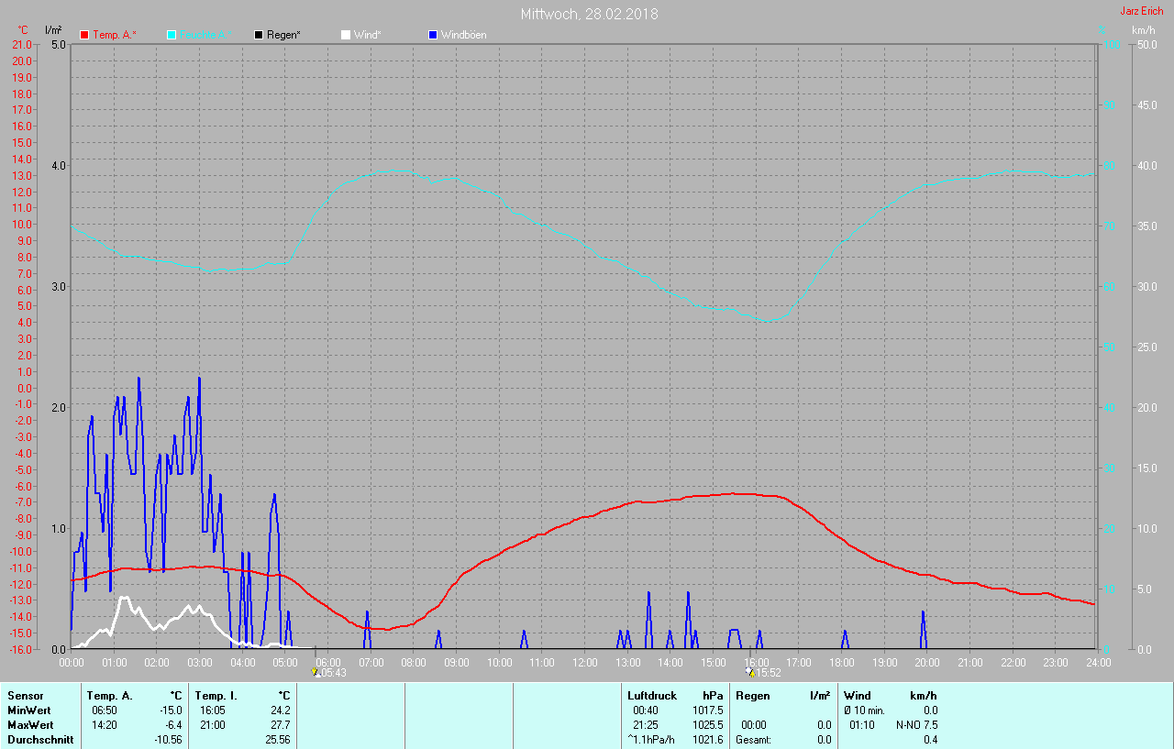This screenshot has height=749, width=1174.
Task: Click the red Temp. A. legend square
Action: point(85,35)
